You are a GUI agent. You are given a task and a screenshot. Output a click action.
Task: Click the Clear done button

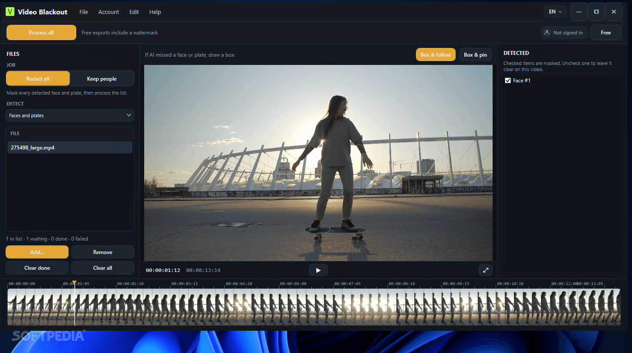coord(37,268)
